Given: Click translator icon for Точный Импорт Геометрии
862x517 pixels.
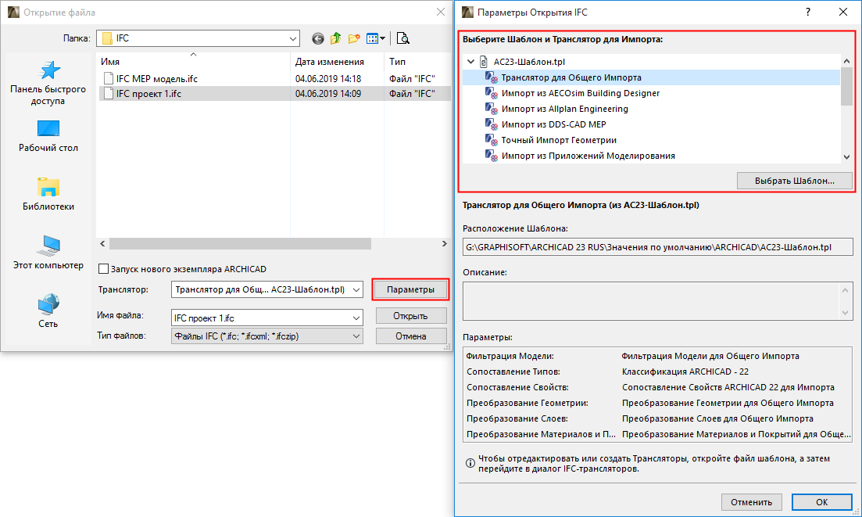Looking at the screenshot, I should tap(492, 140).
